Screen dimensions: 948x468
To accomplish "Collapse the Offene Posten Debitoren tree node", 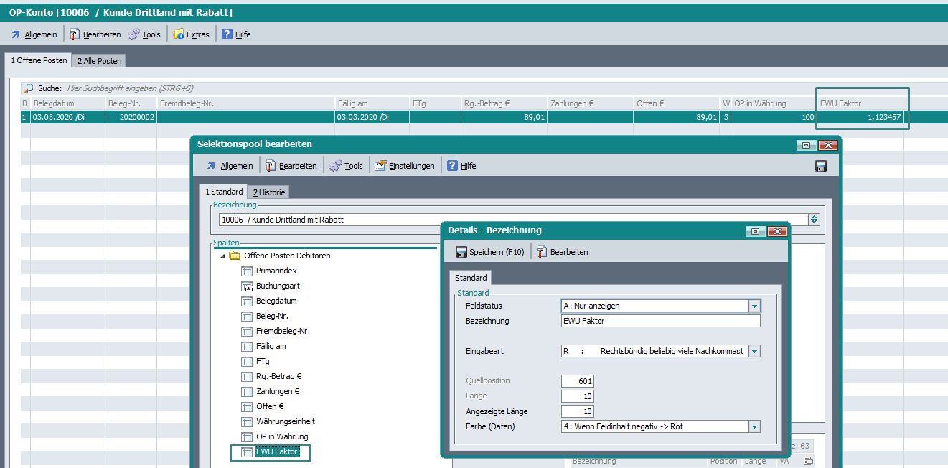I will (222, 256).
